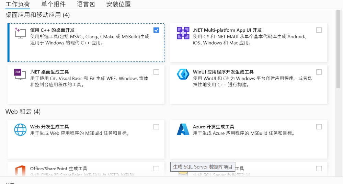
Task: Click the .NET MAUI purple grid icon
Action: tap(183, 33)
